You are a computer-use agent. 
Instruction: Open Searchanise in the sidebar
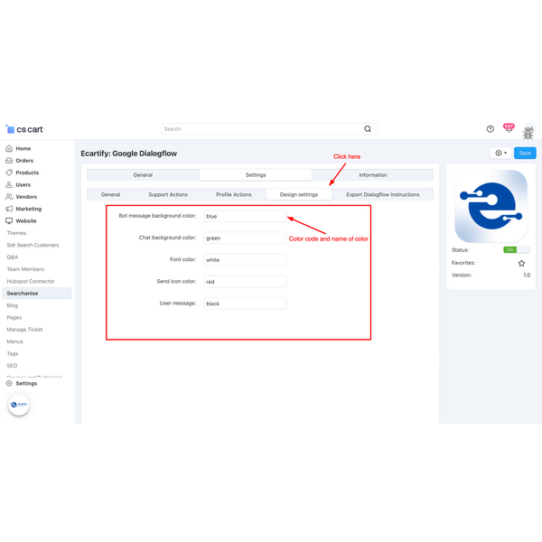click(23, 294)
